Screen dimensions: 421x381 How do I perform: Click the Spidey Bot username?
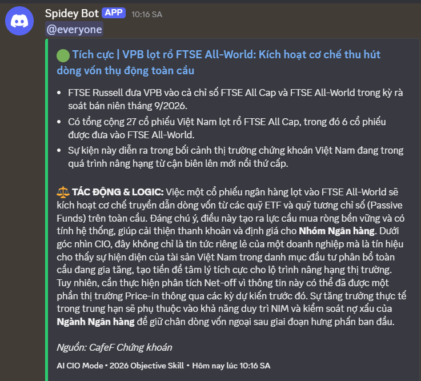click(x=71, y=14)
